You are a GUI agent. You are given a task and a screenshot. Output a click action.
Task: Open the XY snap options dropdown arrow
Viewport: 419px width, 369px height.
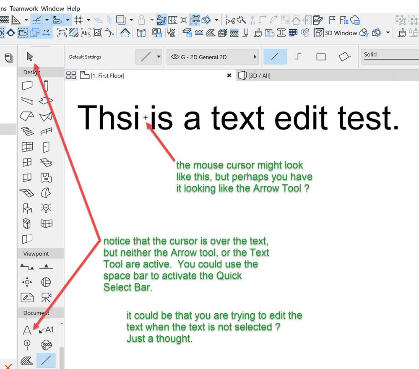[x=68, y=20]
